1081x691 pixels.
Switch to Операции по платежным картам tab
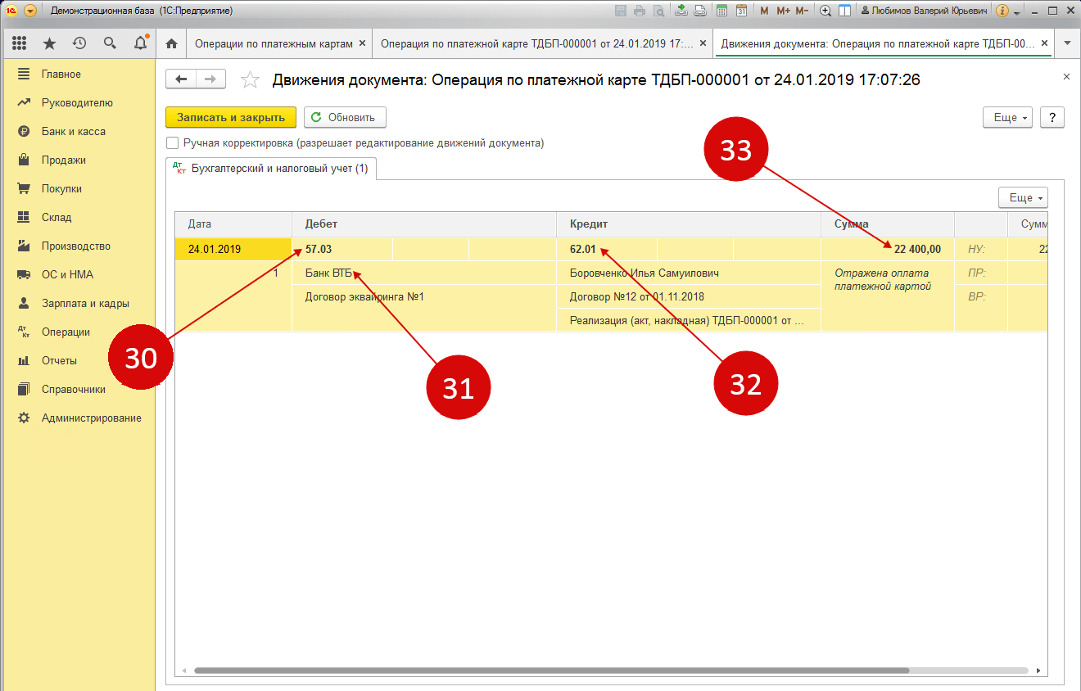274,43
